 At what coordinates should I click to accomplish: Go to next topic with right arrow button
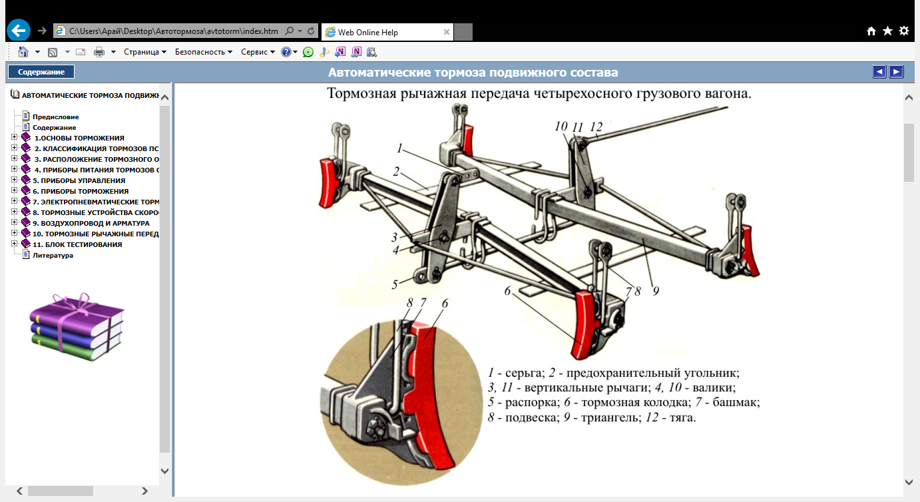pyautogui.click(x=897, y=72)
